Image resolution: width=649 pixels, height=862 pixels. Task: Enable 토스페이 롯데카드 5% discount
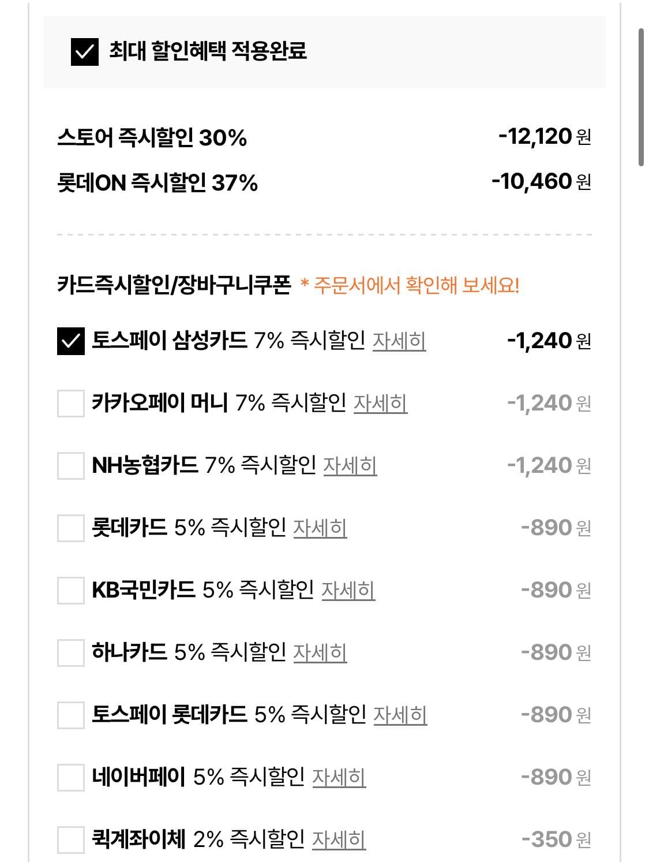[x=70, y=715]
